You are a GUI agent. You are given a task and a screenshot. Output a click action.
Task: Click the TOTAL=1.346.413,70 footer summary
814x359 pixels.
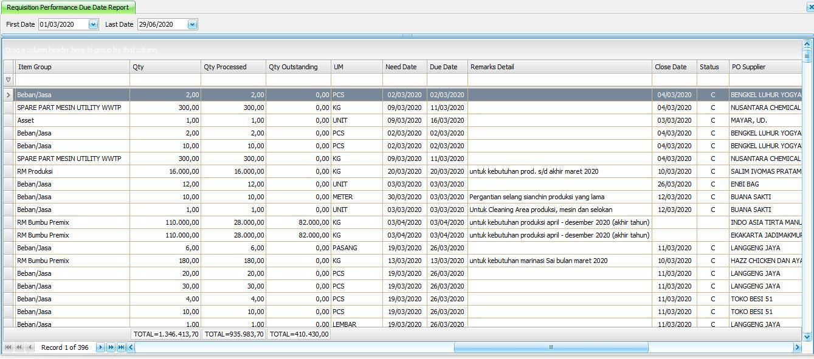[165, 334]
